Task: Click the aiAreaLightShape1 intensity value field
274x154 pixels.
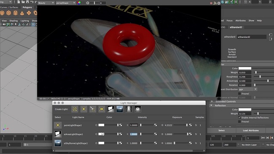Action: pyautogui.click(x=134, y=134)
